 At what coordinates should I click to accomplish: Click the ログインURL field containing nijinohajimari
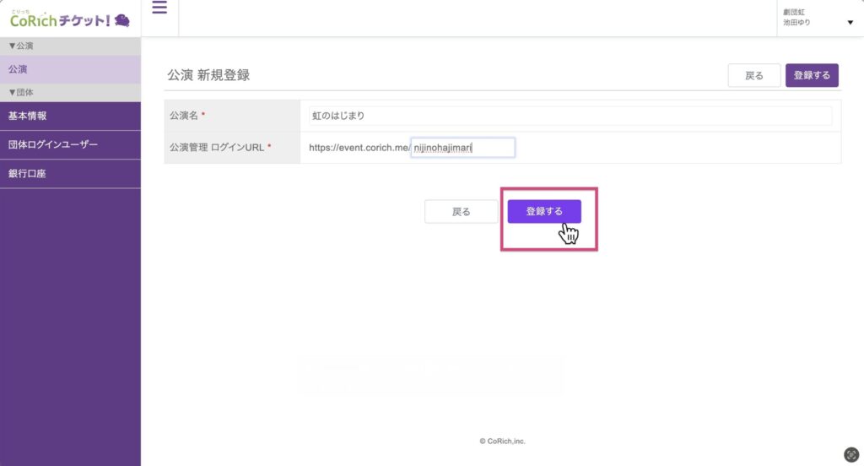[x=462, y=148]
